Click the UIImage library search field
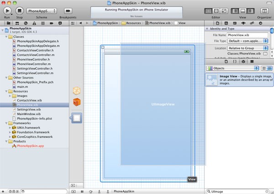 tap(238, 192)
